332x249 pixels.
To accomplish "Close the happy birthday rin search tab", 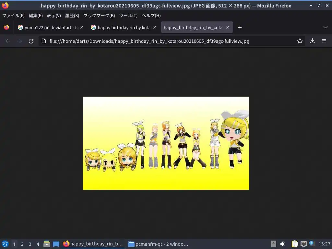I will 155,27.
